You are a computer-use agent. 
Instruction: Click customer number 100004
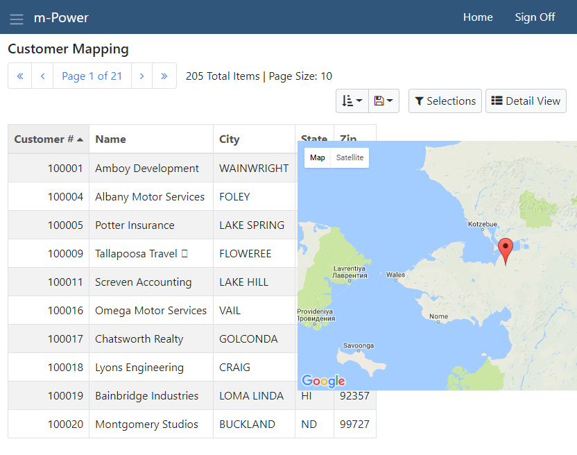[x=65, y=196]
